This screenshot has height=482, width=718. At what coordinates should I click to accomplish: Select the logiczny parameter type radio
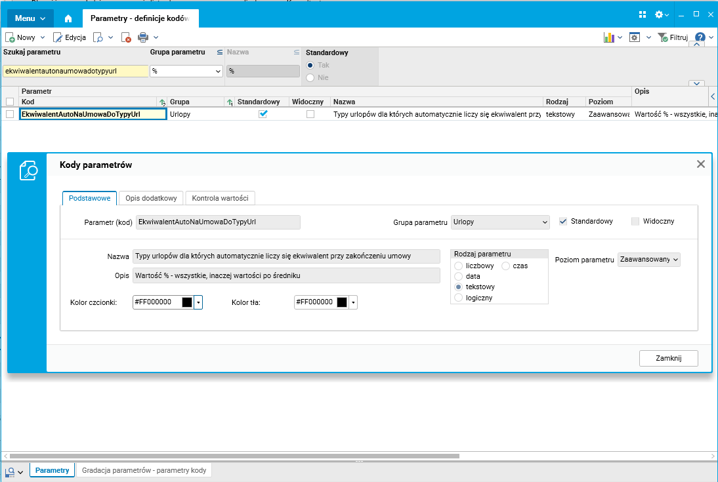tap(458, 298)
